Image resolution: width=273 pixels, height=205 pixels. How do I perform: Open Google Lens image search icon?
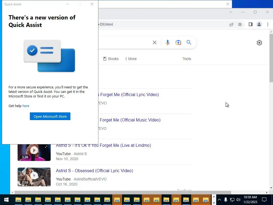(x=178, y=42)
